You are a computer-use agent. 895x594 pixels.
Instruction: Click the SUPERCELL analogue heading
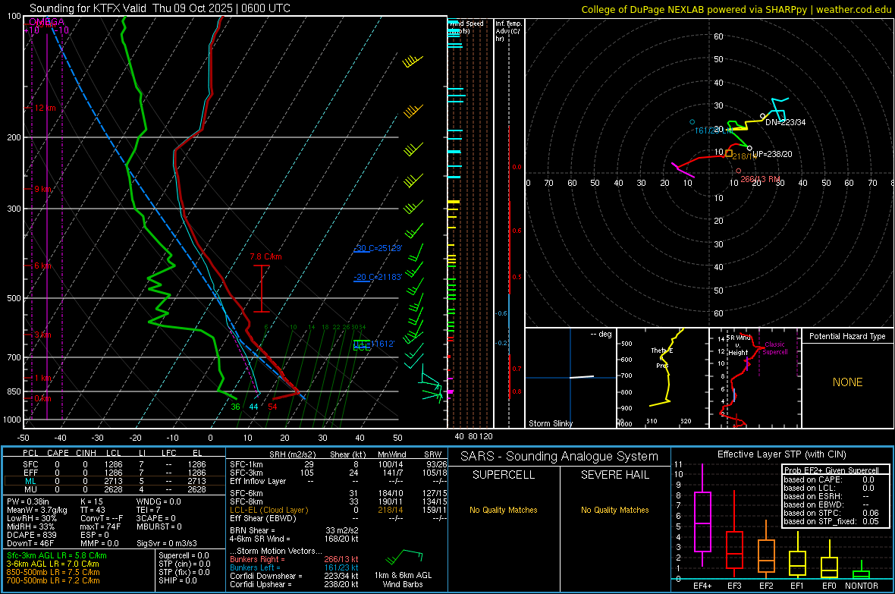coord(504,475)
